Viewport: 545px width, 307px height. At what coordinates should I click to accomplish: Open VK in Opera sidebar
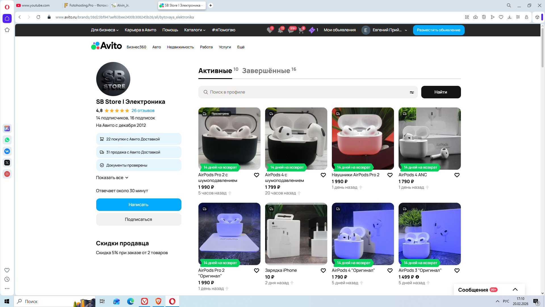[7, 151]
